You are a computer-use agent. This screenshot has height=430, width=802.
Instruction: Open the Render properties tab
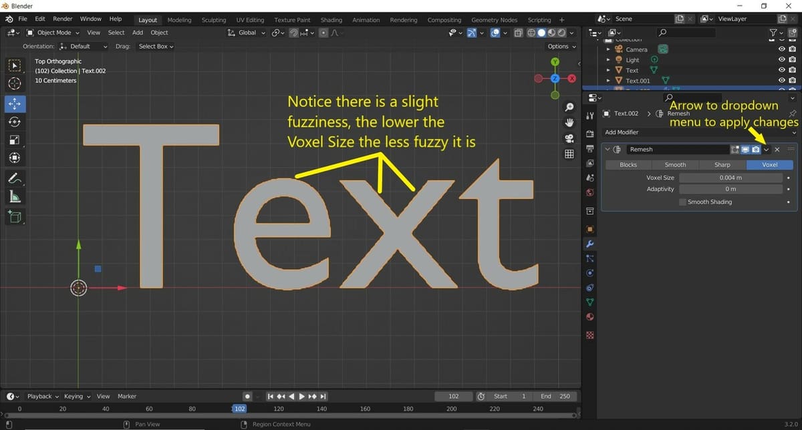pyautogui.click(x=590, y=133)
